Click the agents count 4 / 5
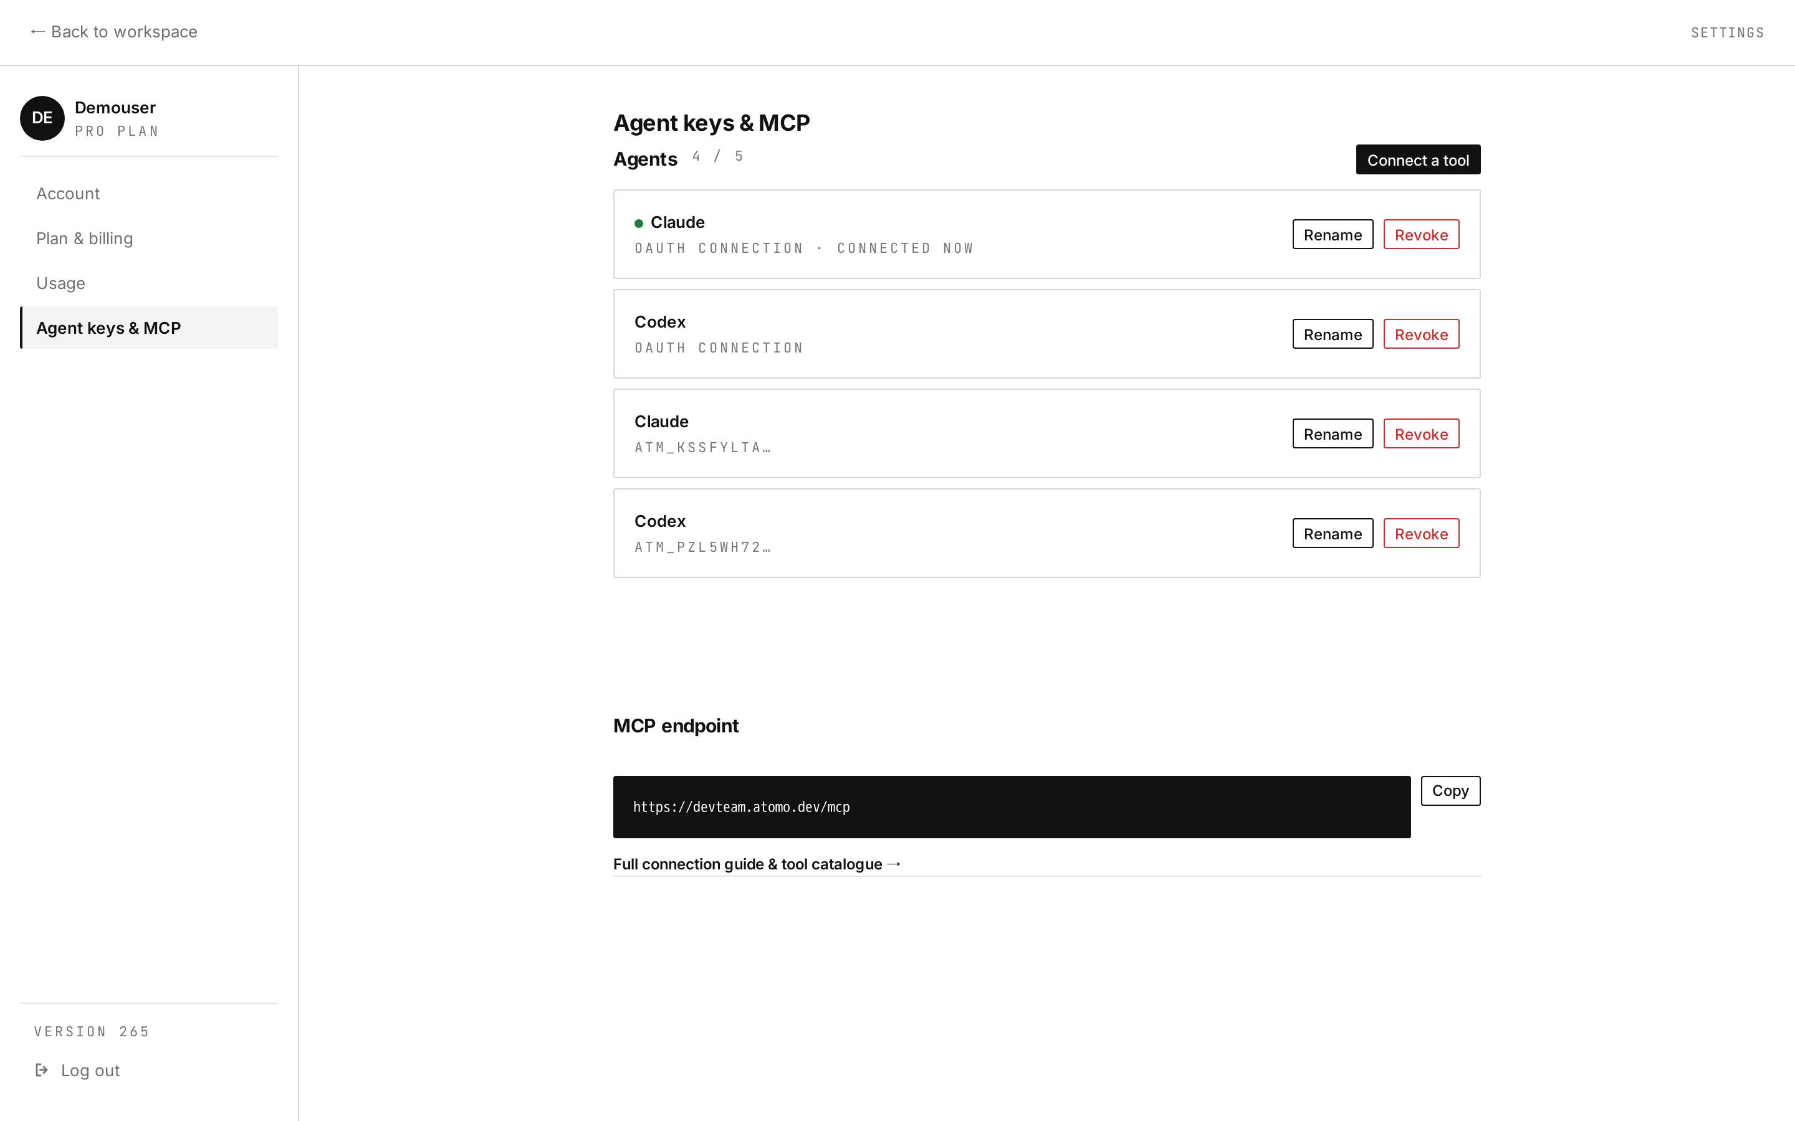 pos(717,156)
